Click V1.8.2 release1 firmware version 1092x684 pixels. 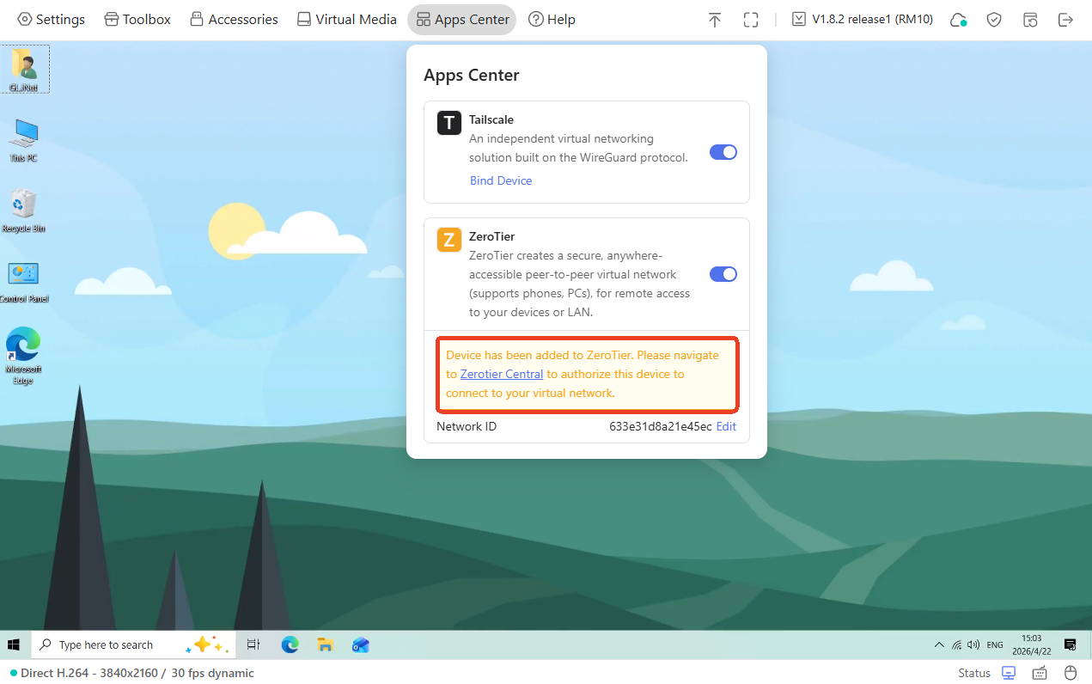[862, 19]
